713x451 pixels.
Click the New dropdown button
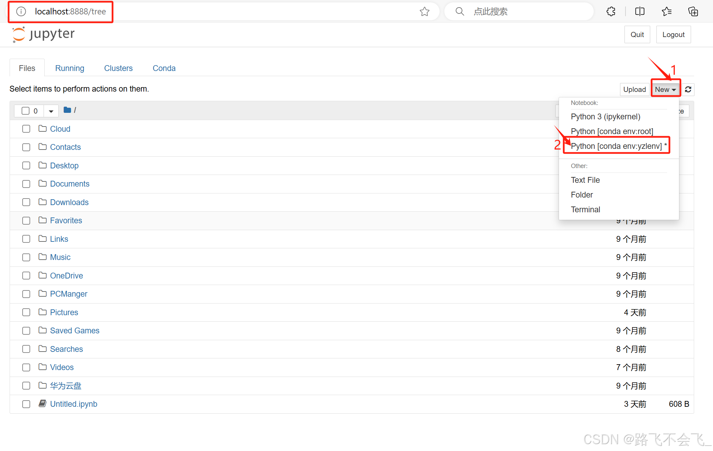[665, 90]
